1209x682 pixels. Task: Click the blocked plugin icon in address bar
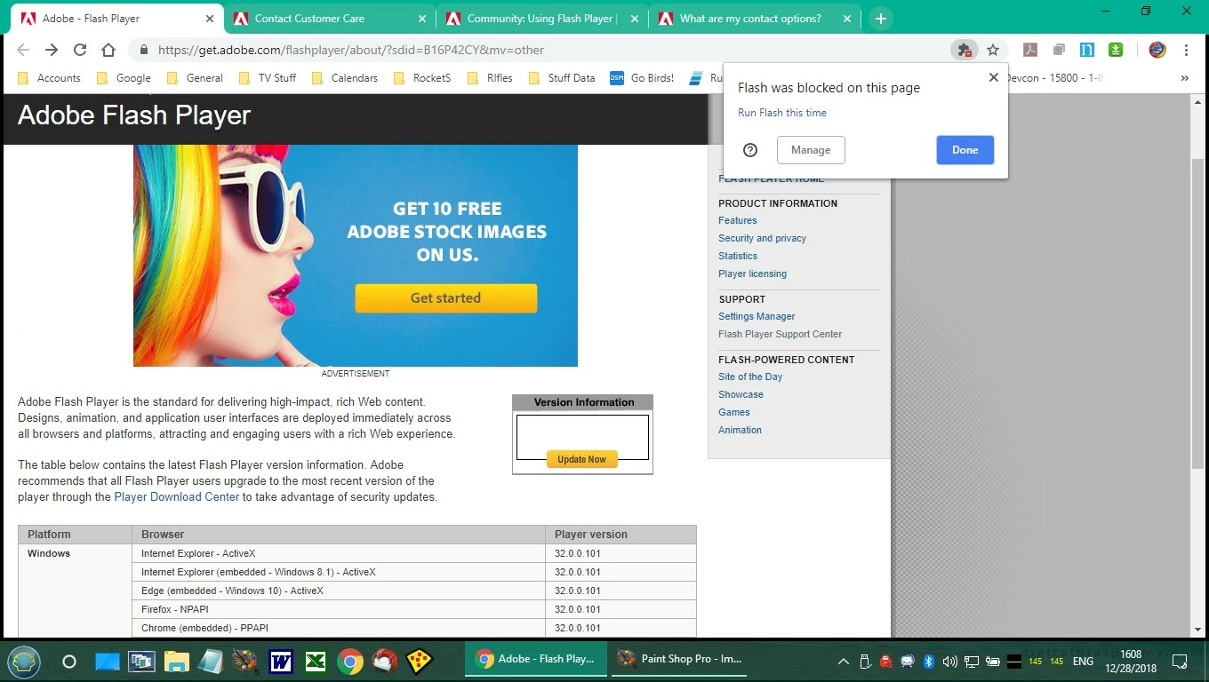click(x=964, y=50)
